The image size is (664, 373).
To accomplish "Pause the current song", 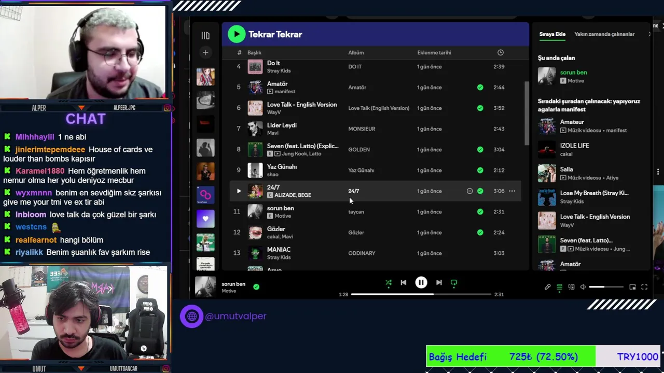I will click(421, 282).
